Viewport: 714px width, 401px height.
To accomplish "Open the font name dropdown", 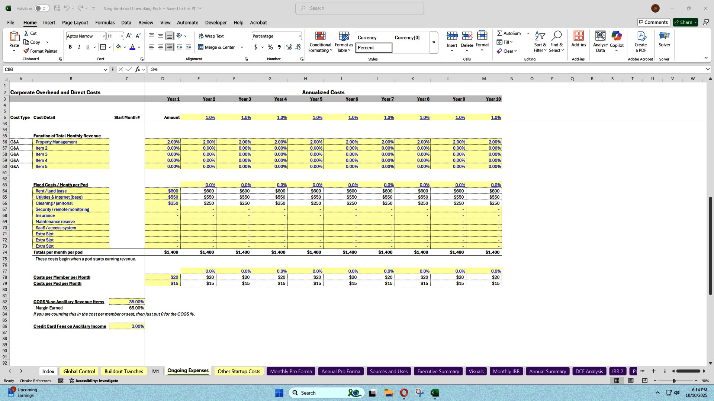I will point(103,36).
